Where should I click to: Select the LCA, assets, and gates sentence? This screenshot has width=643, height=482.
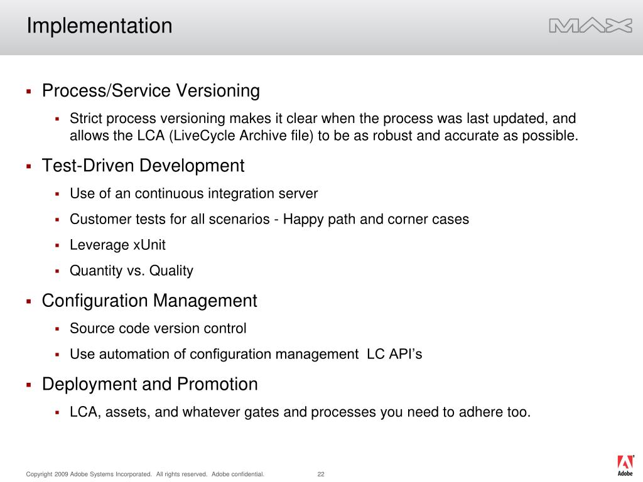(x=300, y=412)
